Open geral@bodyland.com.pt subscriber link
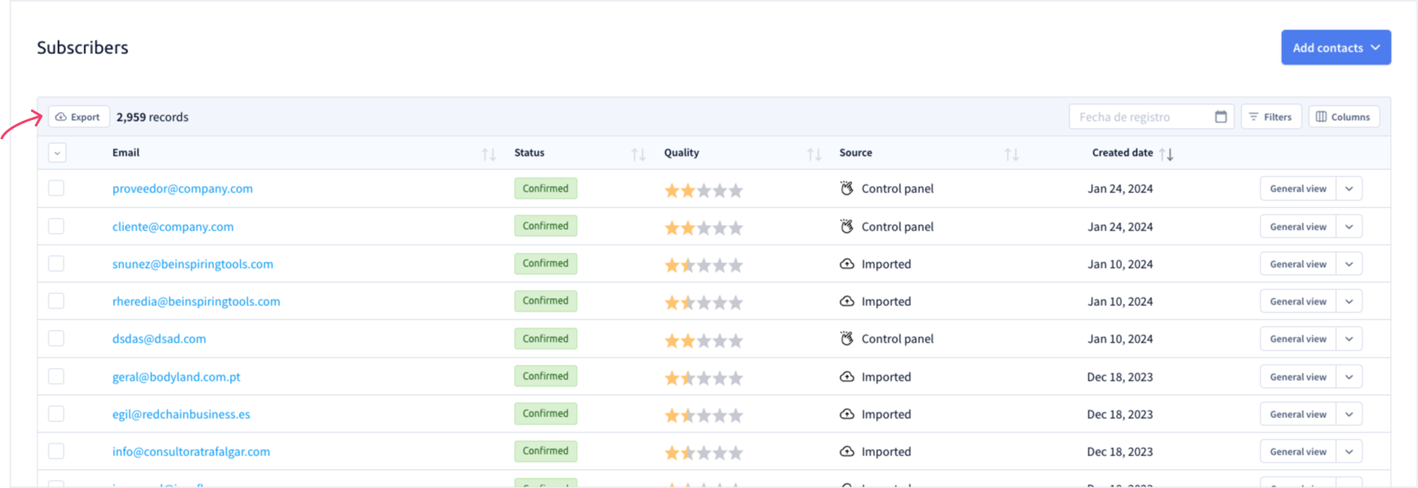The width and height of the screenshot is (1418, 488). (176, 377)
